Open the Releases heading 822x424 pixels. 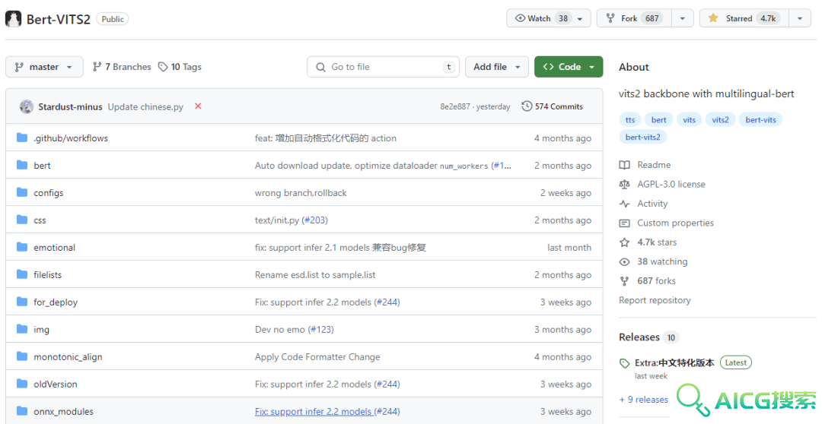point(639,337)
